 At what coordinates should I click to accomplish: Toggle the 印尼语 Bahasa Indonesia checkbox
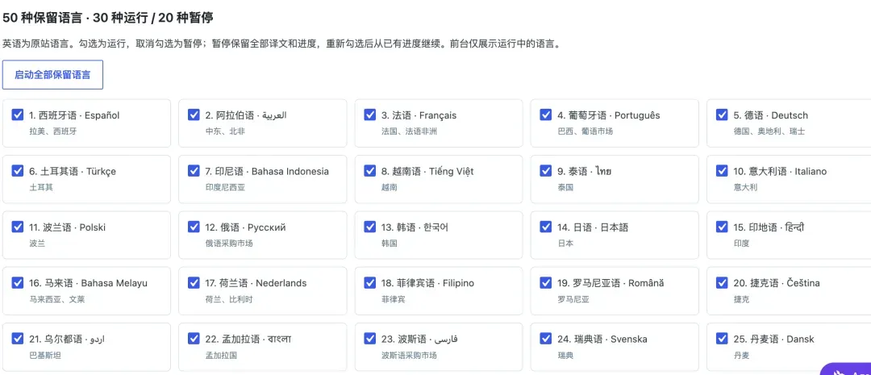point(194,170)
